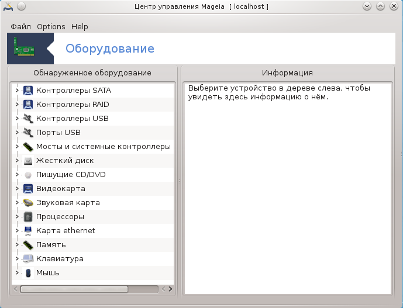This screenshot has width=403, height=308.
Task: Click the CD/DVD burner disc icon
Action: [28, 175]
